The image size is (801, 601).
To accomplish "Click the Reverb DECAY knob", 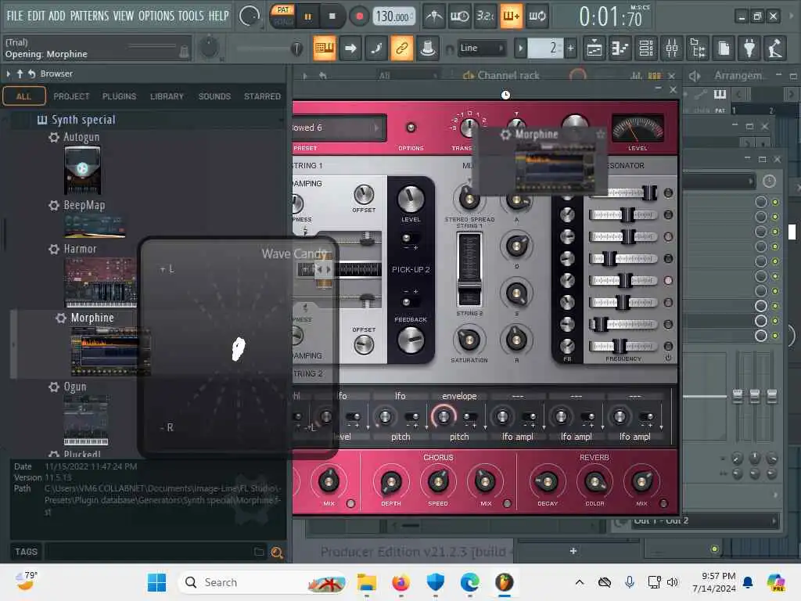I will (547, 481).
